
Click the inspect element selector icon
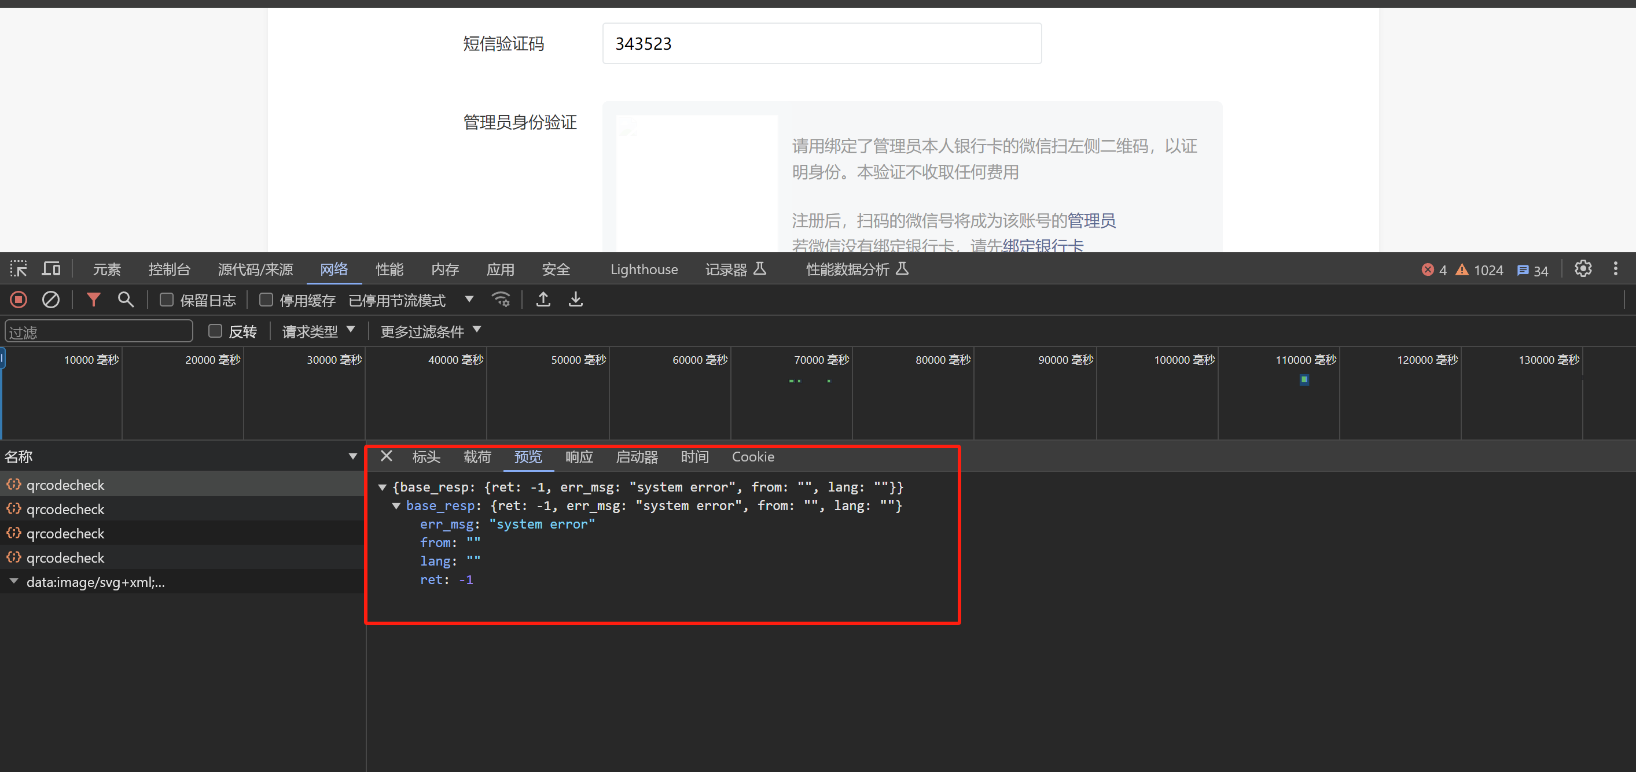pos(19,268)
